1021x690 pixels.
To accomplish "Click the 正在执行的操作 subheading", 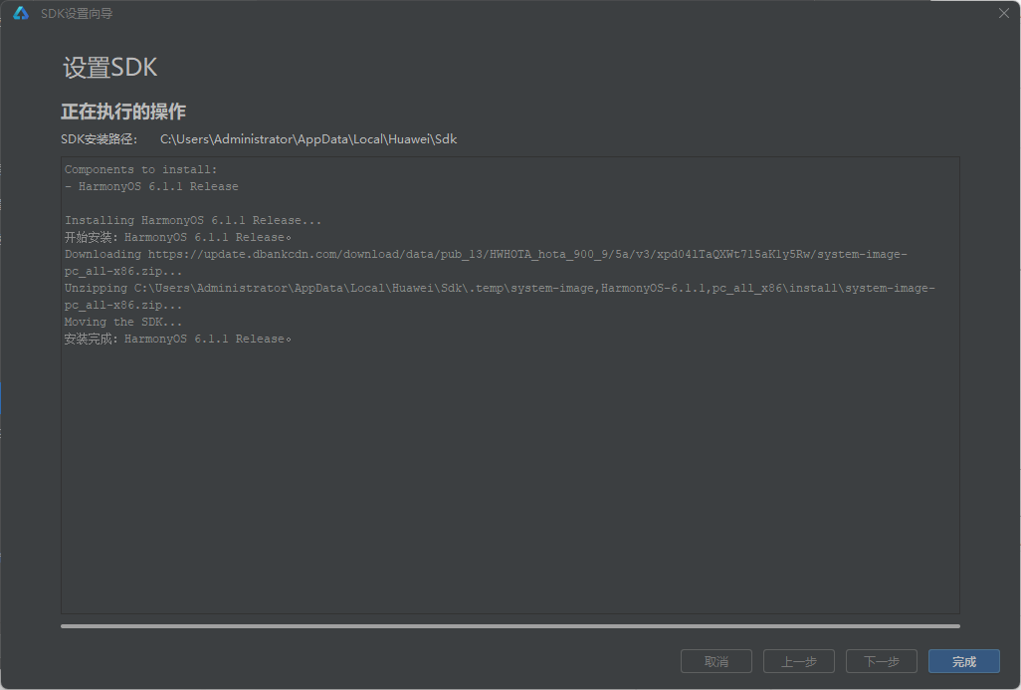I will click(123, 112).
